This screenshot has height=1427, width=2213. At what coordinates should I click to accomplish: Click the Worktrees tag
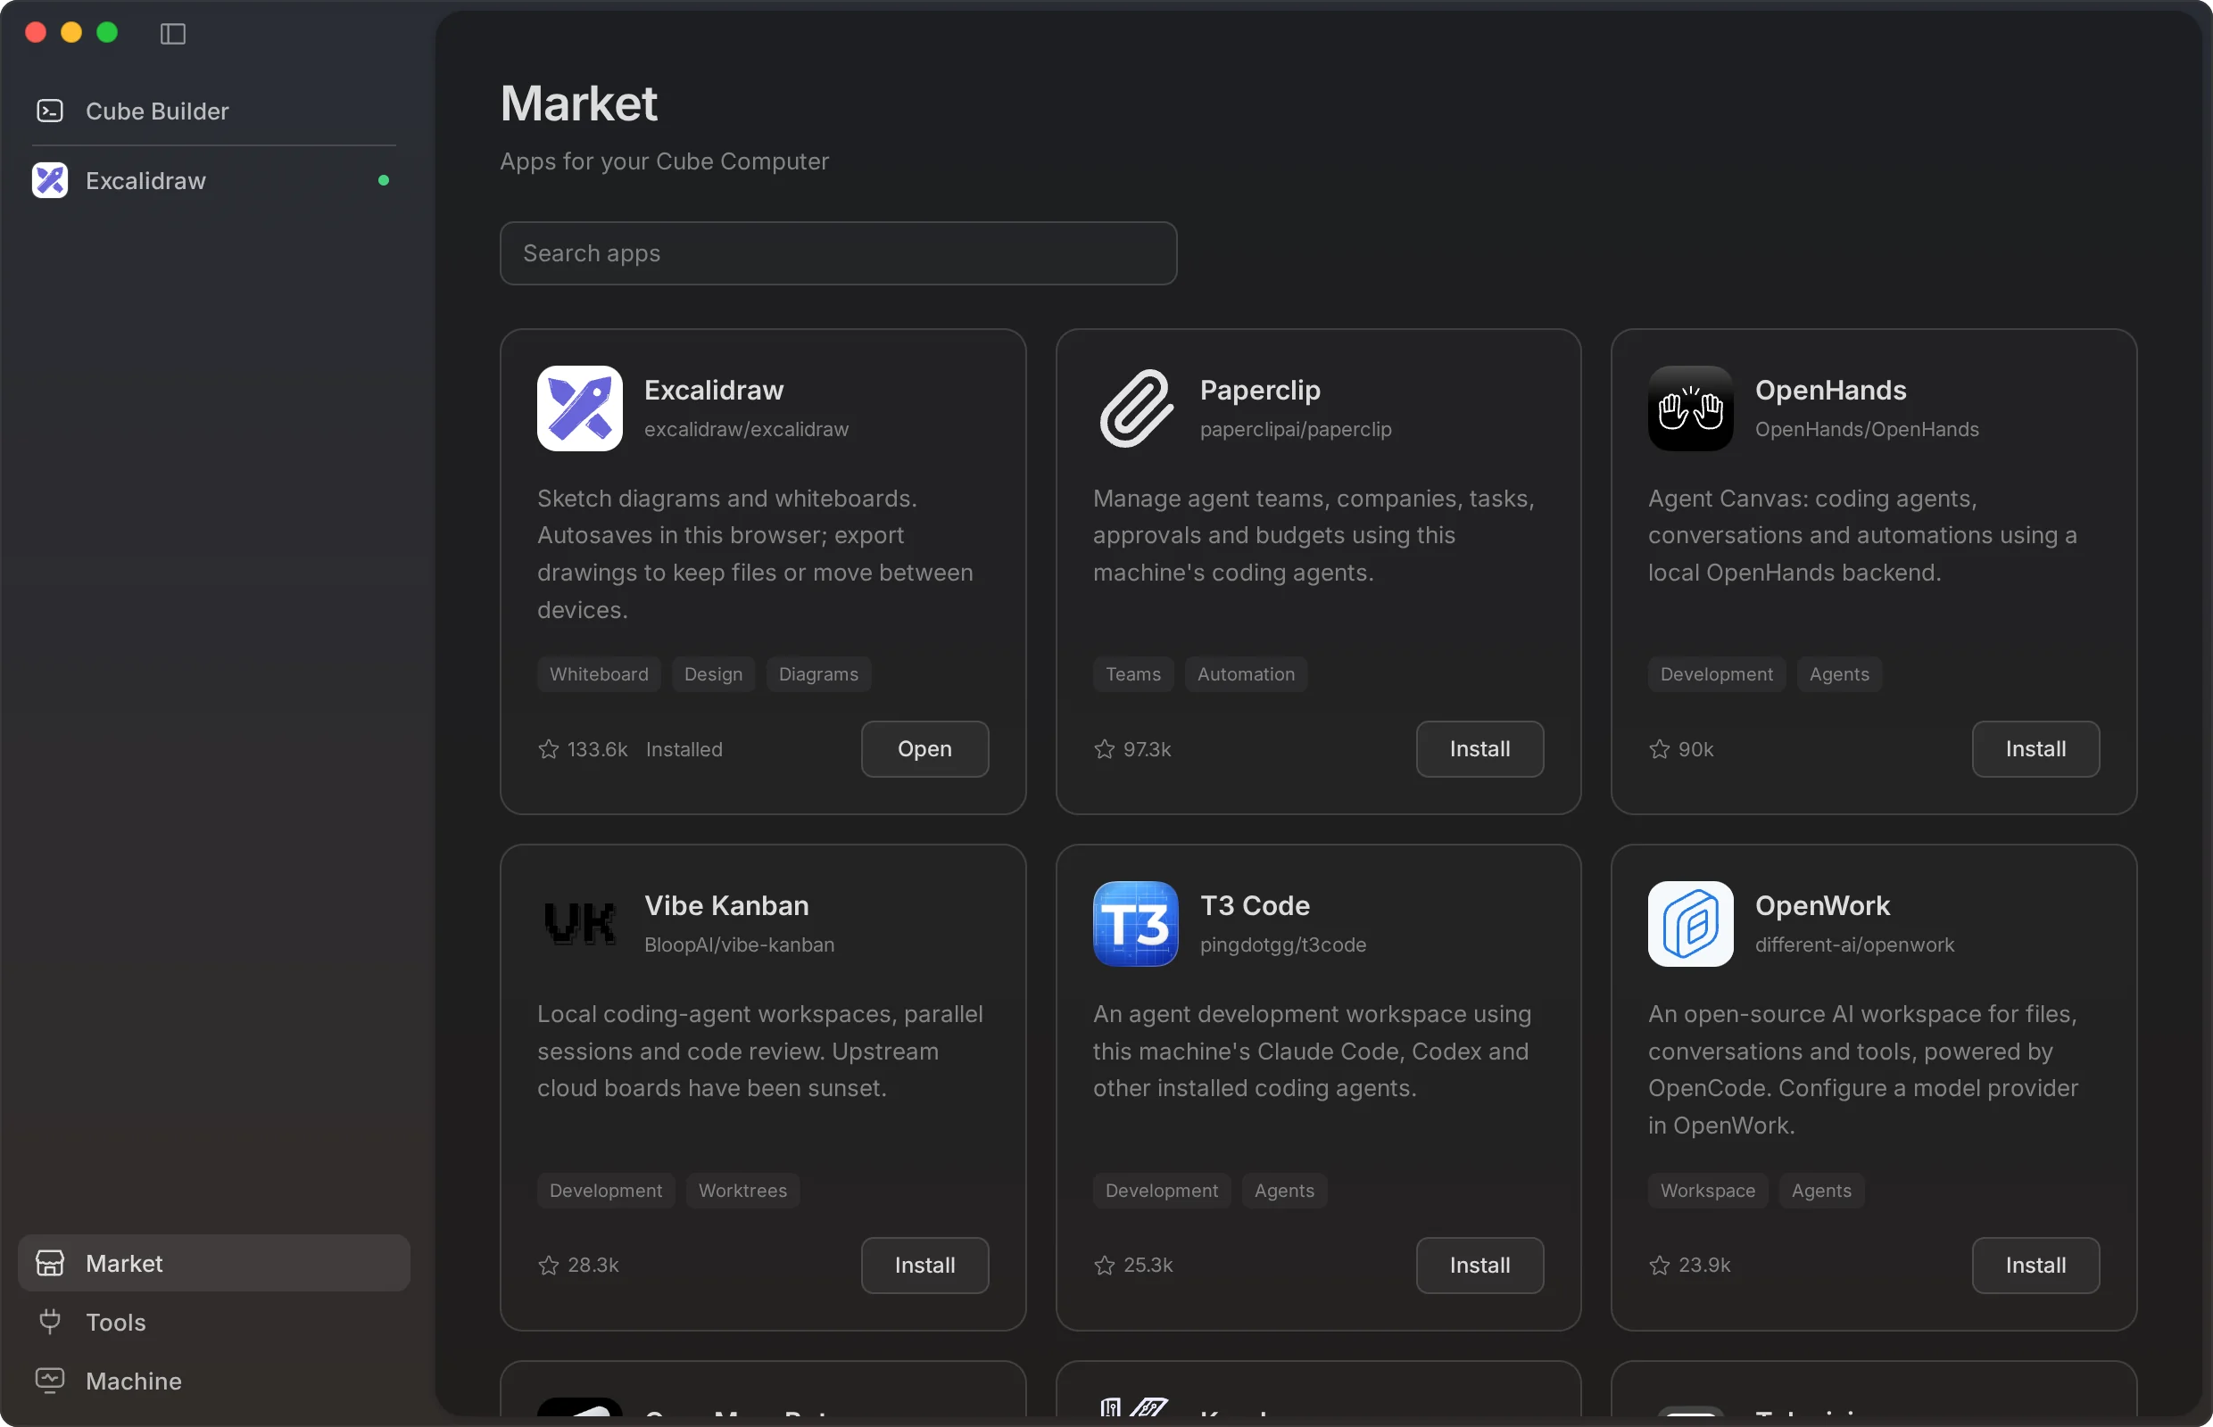point(742,1191)
